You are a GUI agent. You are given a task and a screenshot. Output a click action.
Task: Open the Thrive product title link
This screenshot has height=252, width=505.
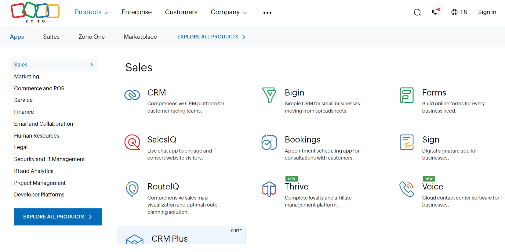point(296,186)
